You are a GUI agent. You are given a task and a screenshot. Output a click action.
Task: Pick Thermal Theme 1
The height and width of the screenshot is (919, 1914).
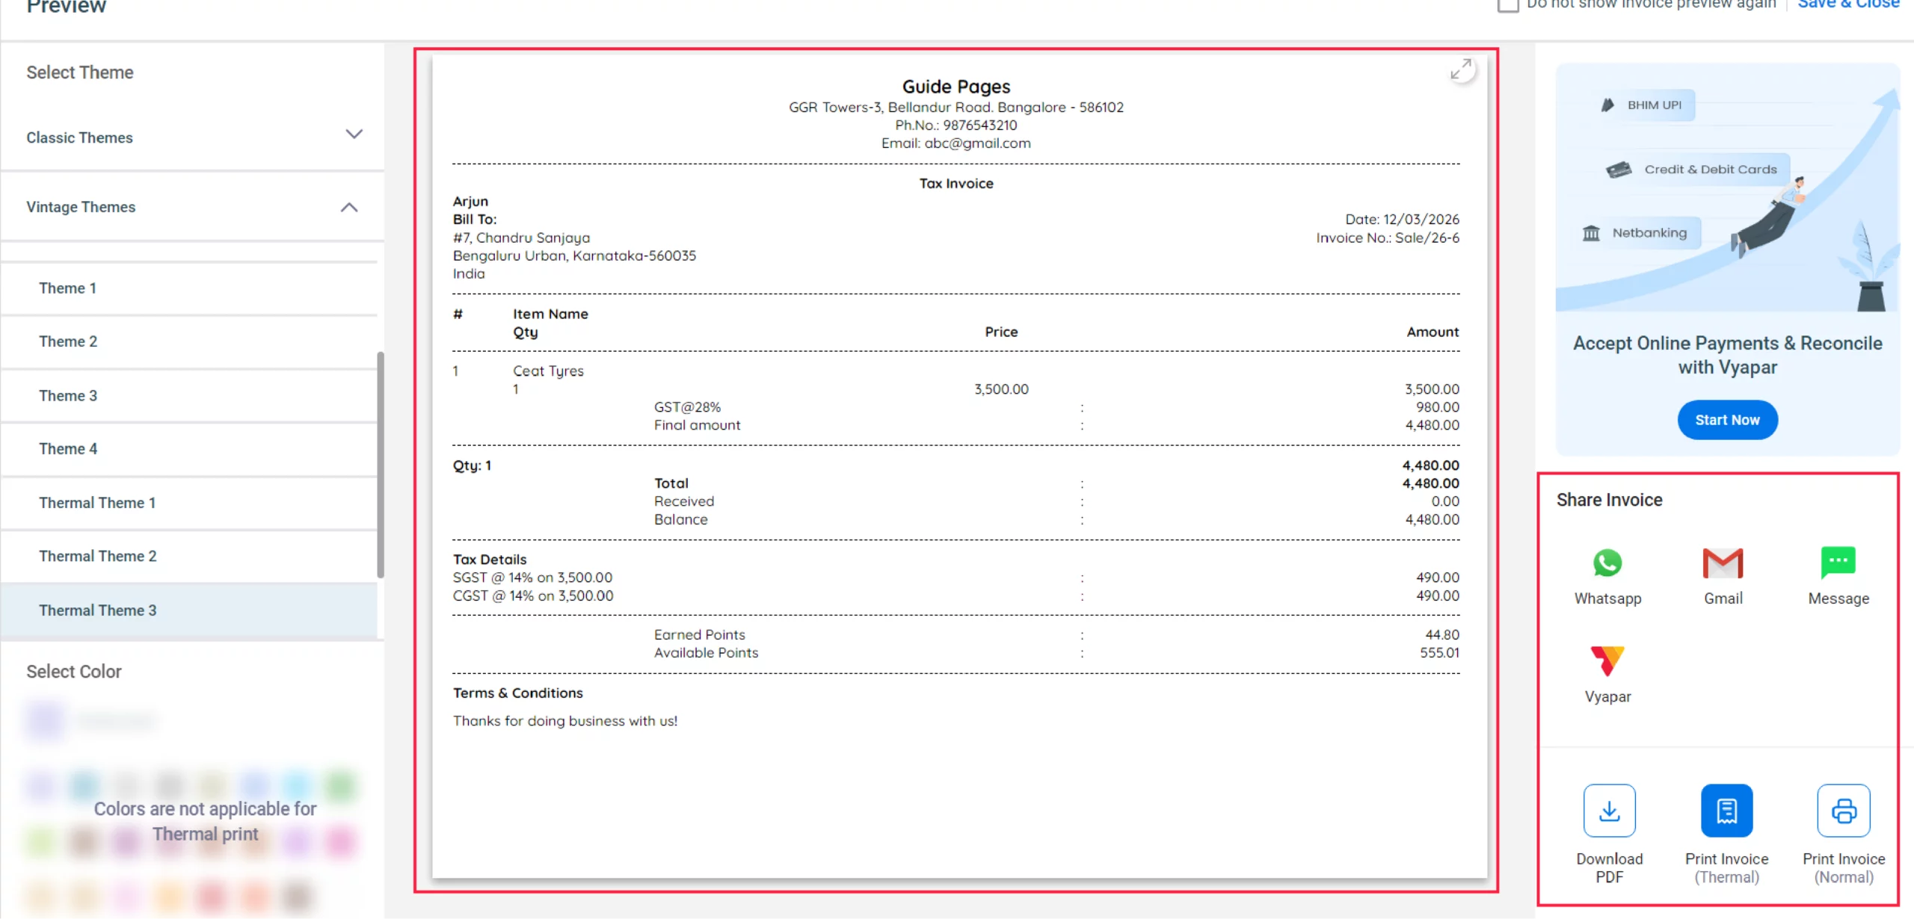[x=97, y=503]
